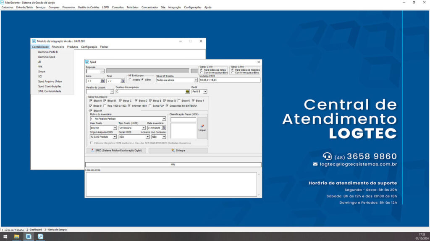Image resolution: width=430 pixels, height=241 pixels.
Task: Select Sped Contribuições from Contabilidade menu
Action: click(50, 86)
